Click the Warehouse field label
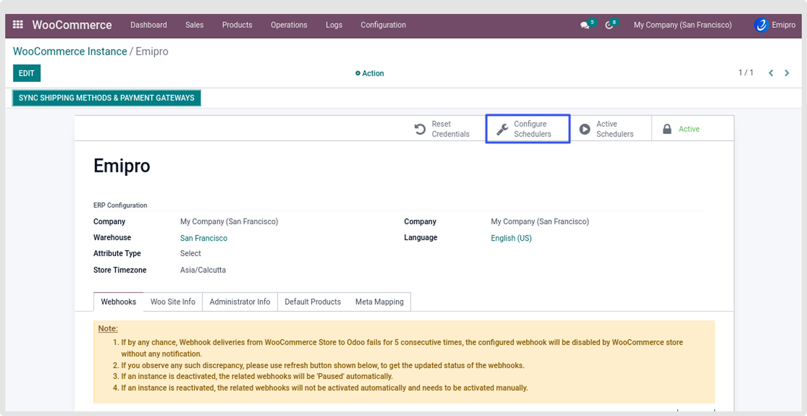 point(113,238)
